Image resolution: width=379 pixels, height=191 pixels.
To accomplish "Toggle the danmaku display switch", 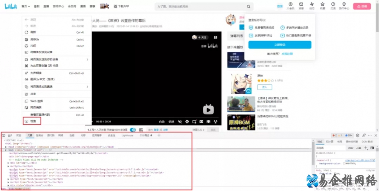I will pos(133,130).
